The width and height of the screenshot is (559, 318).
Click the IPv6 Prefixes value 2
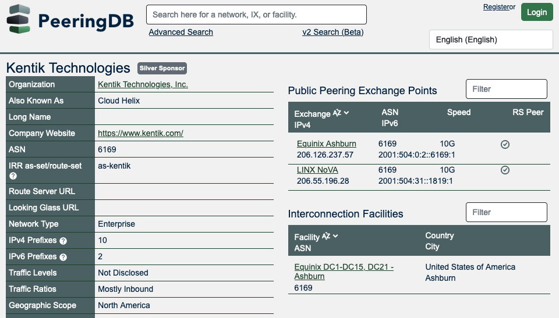pos(100,256)
